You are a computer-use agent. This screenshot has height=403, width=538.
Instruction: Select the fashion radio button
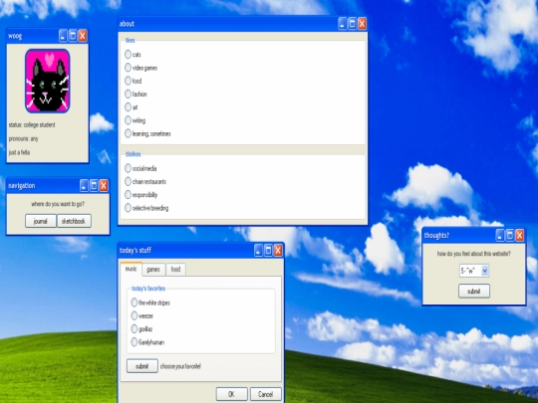coord(128,94)
